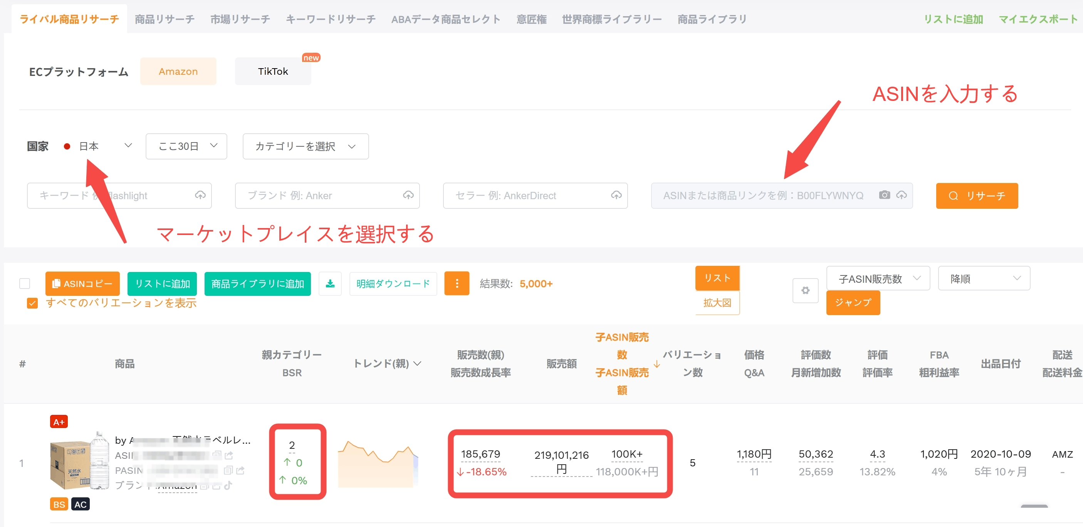Screen dimensions: 1083x527
Task: Switch to the 商品リサーチ tab
Action: pos(165,19)
